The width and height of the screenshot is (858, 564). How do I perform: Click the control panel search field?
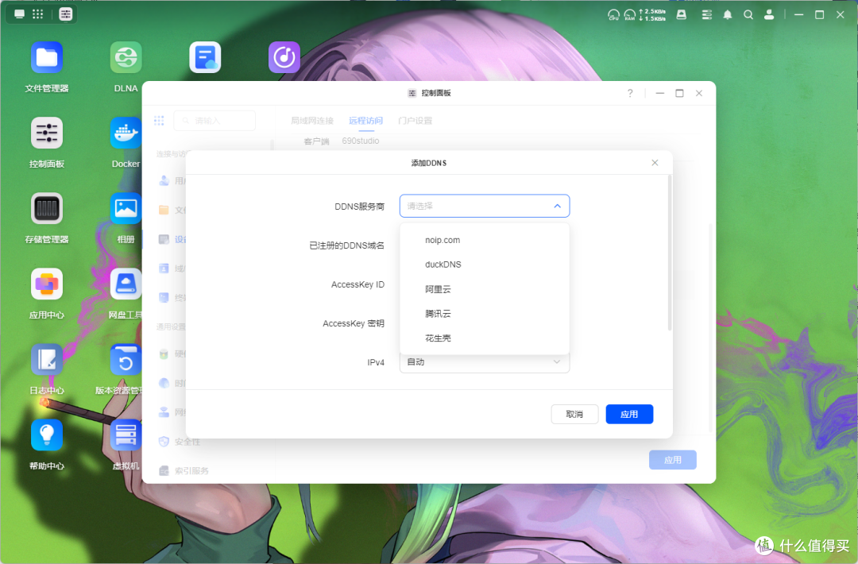click(214, 121)
